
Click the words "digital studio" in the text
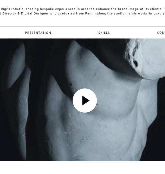point(12,9)
